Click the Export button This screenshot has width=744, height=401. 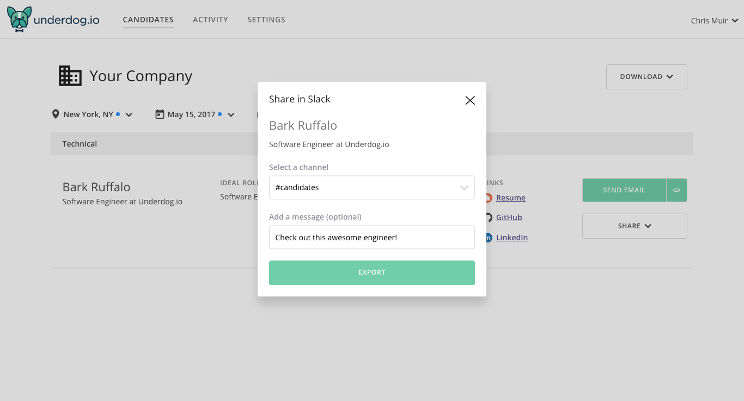[x=372, y=272]
